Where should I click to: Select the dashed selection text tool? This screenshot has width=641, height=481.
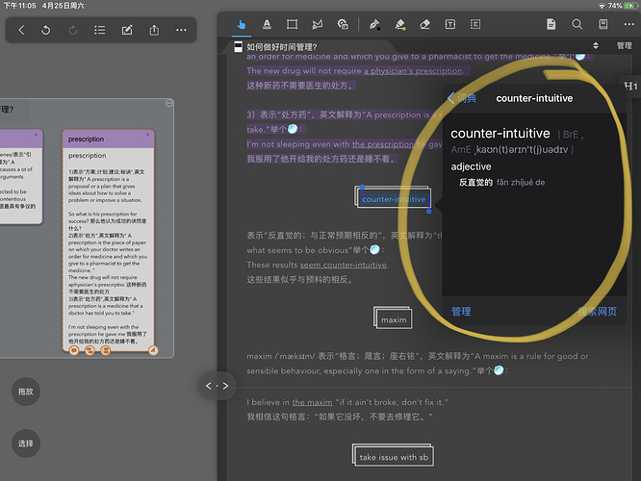[475, 24]
